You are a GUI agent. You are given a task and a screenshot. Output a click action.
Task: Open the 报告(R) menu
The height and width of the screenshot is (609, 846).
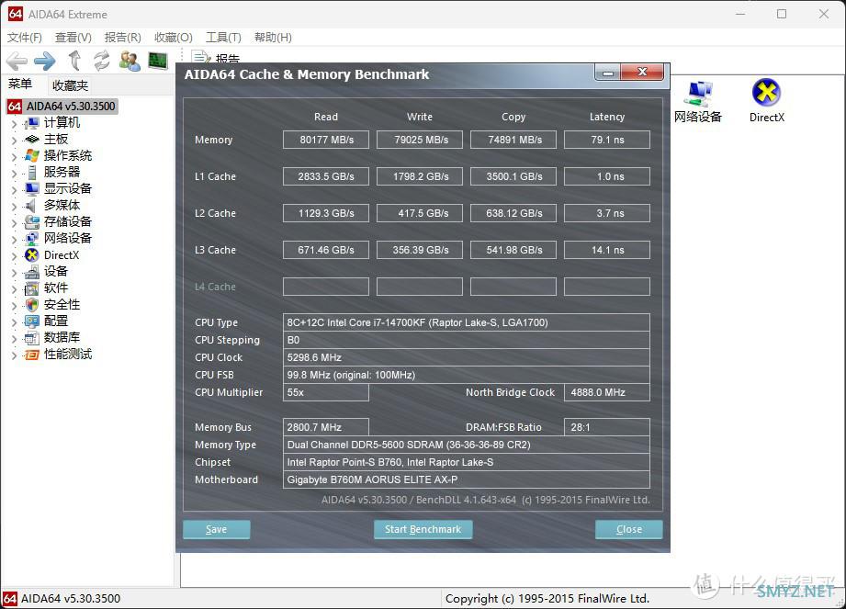click(x=122, y=38)
